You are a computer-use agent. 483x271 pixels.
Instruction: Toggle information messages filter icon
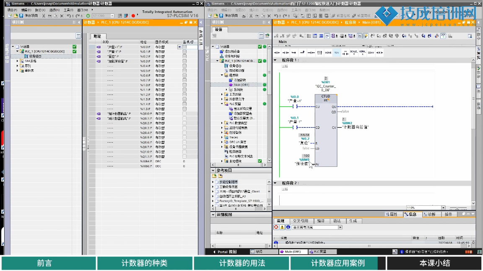pyautogui.click(x=288, y=227)
